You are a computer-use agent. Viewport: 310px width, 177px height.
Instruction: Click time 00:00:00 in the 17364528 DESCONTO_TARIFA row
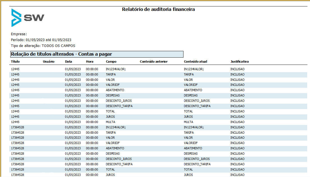[92, 164]
